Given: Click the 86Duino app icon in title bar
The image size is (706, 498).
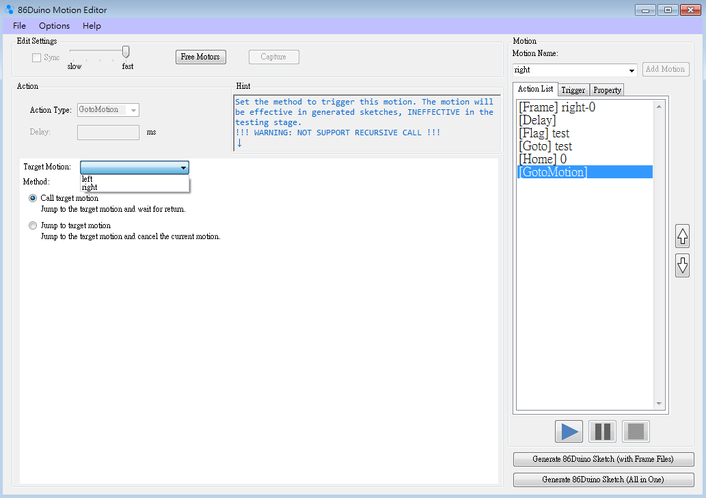Looking at the screenshot, I should 9,10.
